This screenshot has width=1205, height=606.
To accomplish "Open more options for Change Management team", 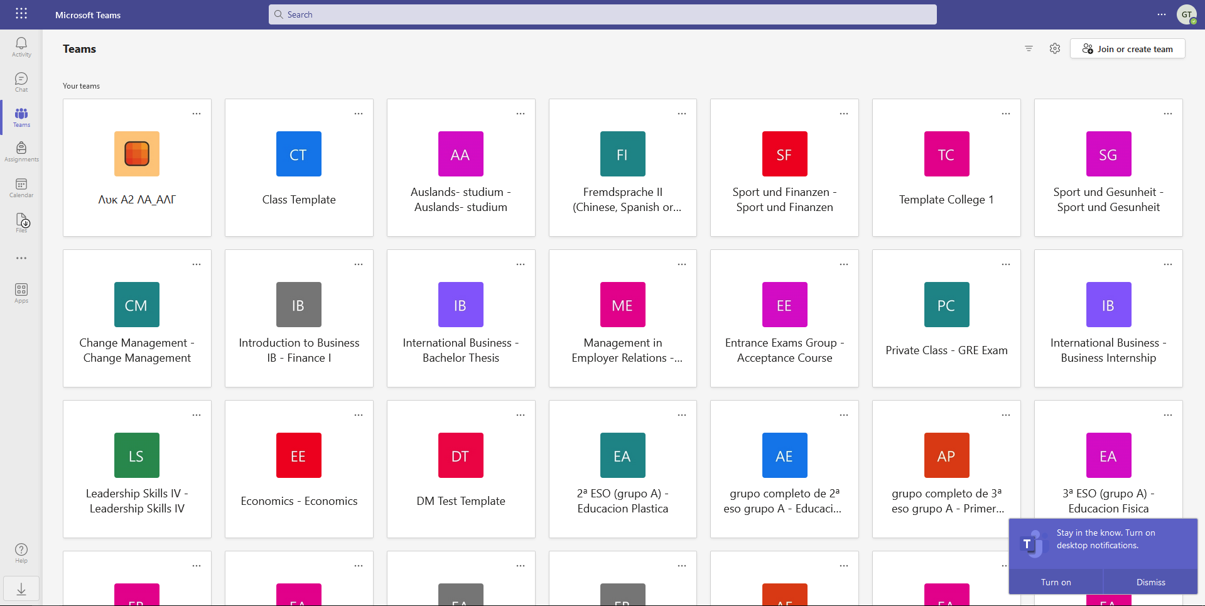I will point(197,264).
